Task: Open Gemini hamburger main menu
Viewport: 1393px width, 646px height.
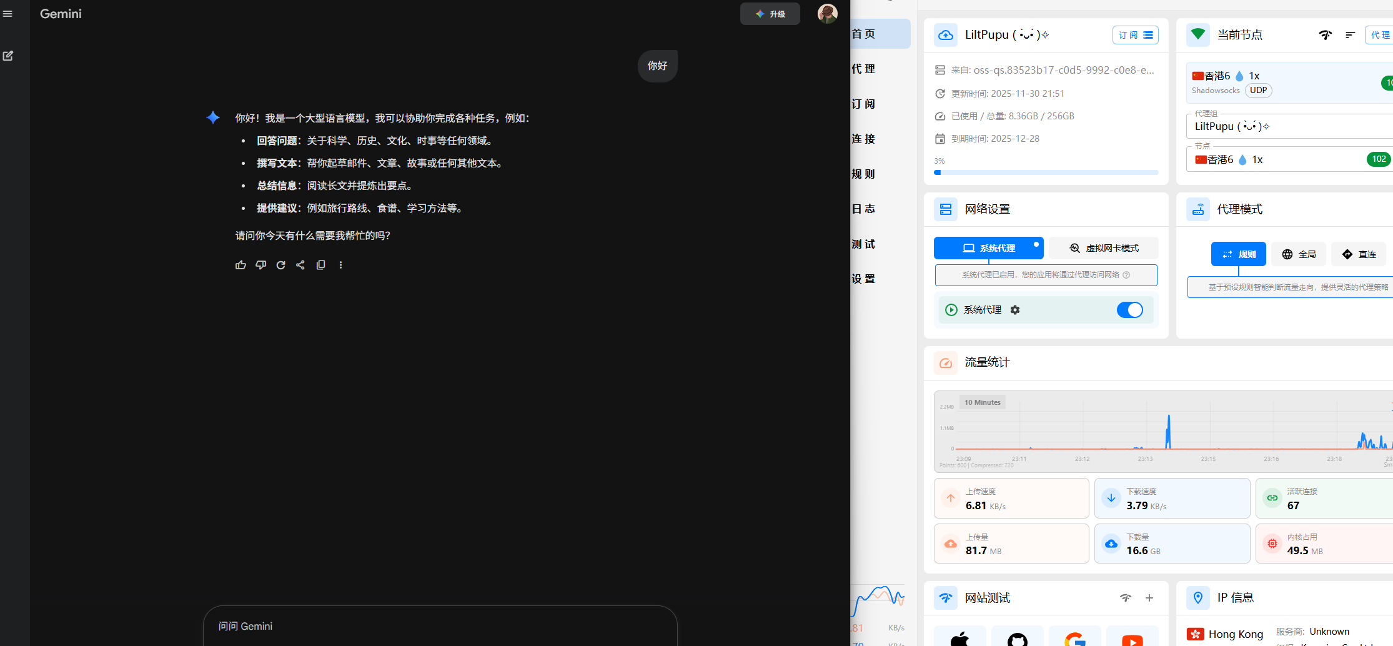Action: tap(8, 14)
